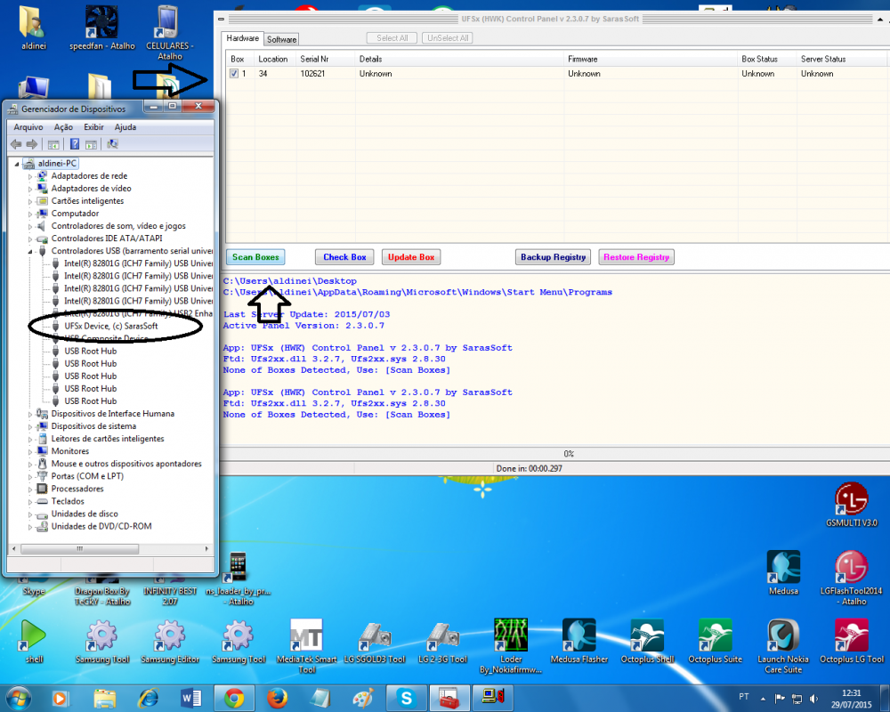Select the Octoplus Shell desktop icon
The width and height of the screenshot is (890, 712).
pos(647,641)
